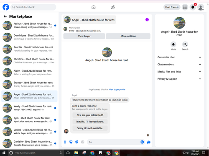
Task: Open Windows Start menu
Action: pyautogui.click(x=4, y=153)
